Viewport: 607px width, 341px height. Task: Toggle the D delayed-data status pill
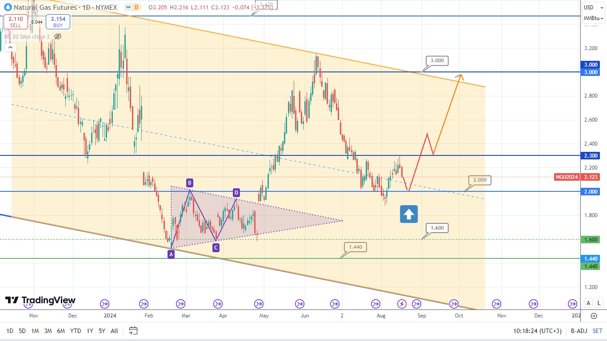[x=132, y=7]
